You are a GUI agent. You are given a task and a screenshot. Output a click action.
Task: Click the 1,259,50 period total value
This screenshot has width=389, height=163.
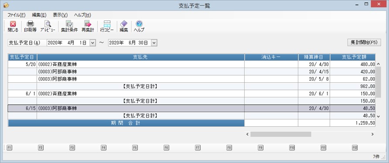pos(352,123)
